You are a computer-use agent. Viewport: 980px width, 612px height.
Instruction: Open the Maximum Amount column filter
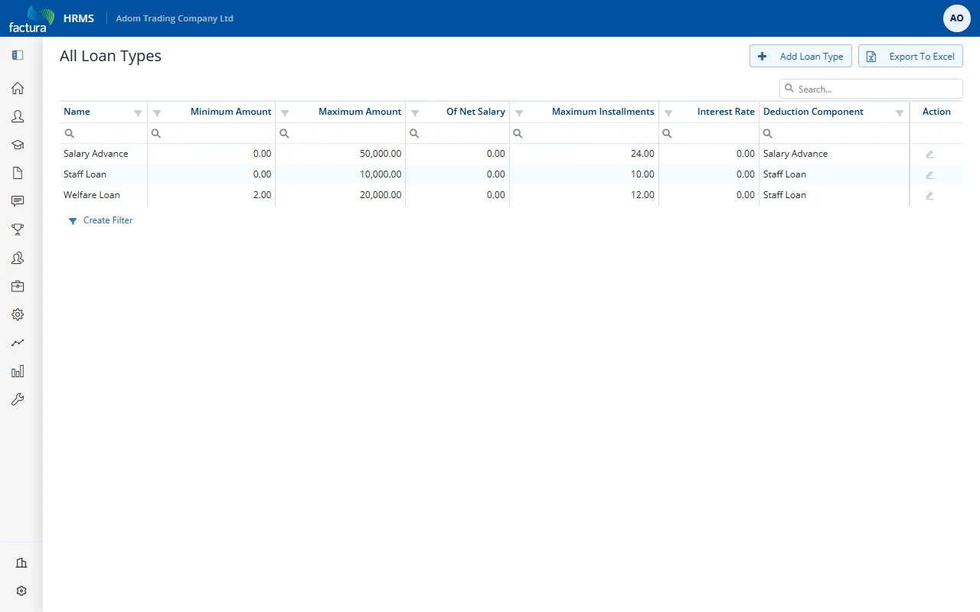pos(285,112)
